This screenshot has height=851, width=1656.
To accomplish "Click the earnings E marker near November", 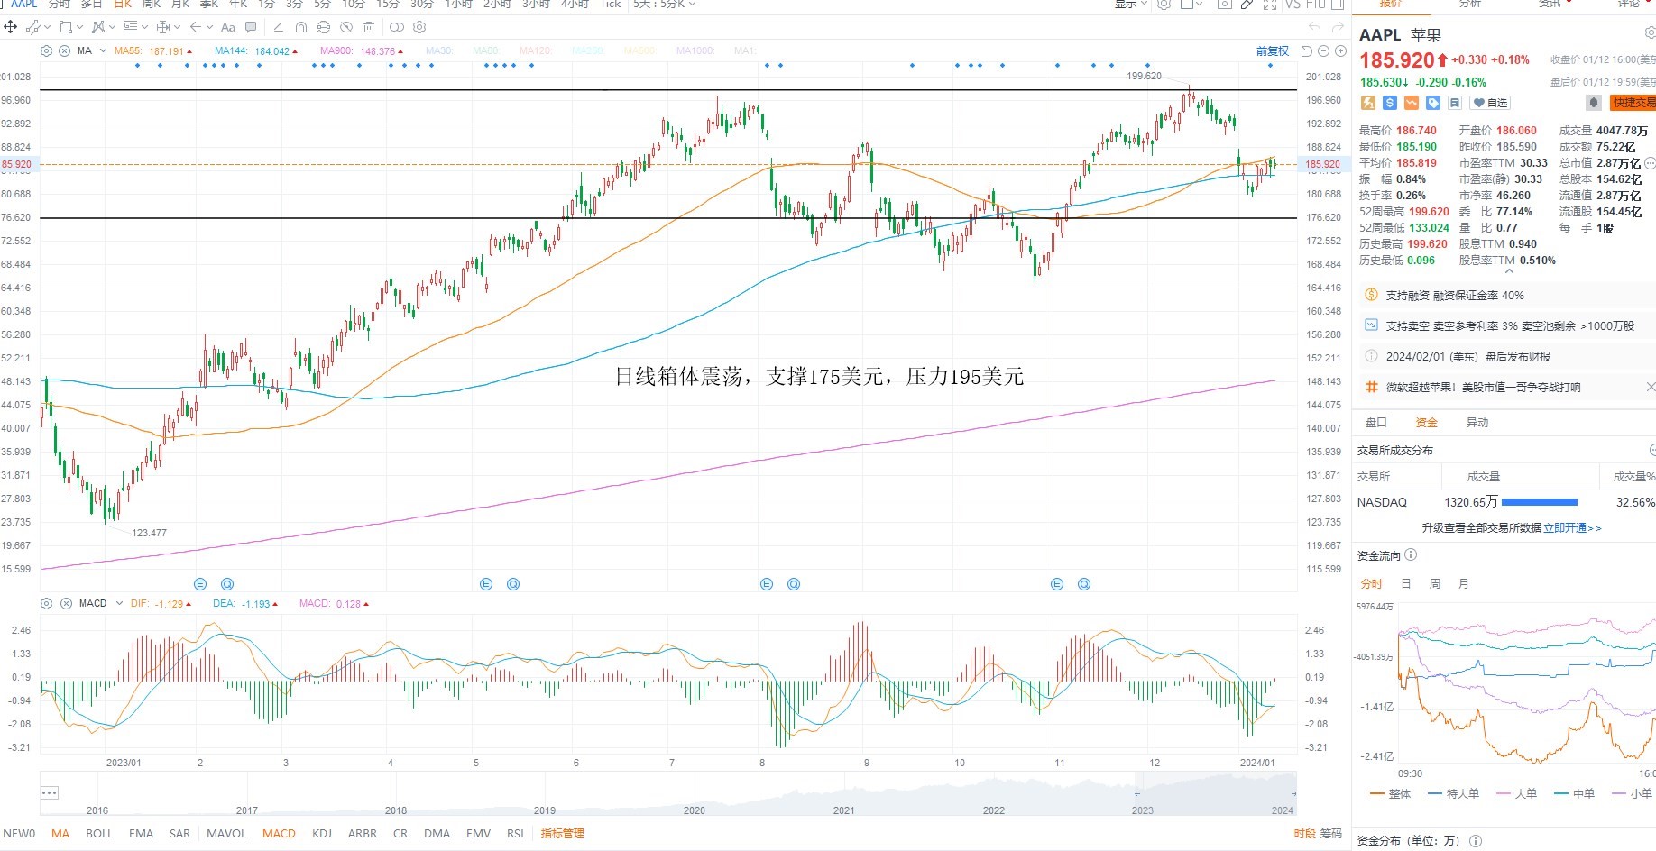I will coord(1057,584).
